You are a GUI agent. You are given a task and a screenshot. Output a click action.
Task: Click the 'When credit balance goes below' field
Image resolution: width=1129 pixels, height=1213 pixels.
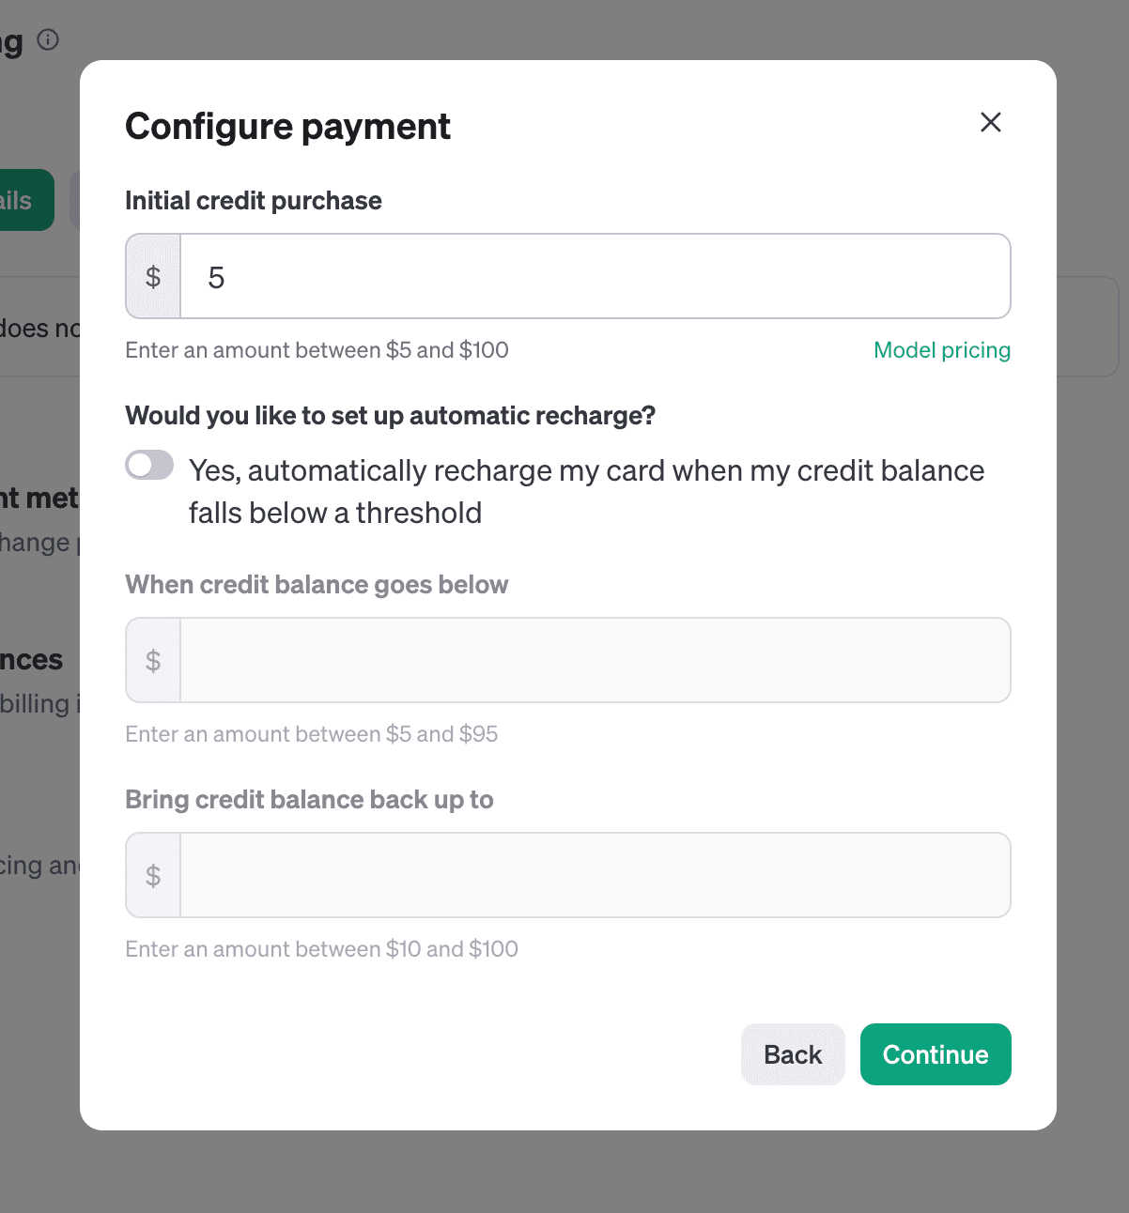coord(595,660)
